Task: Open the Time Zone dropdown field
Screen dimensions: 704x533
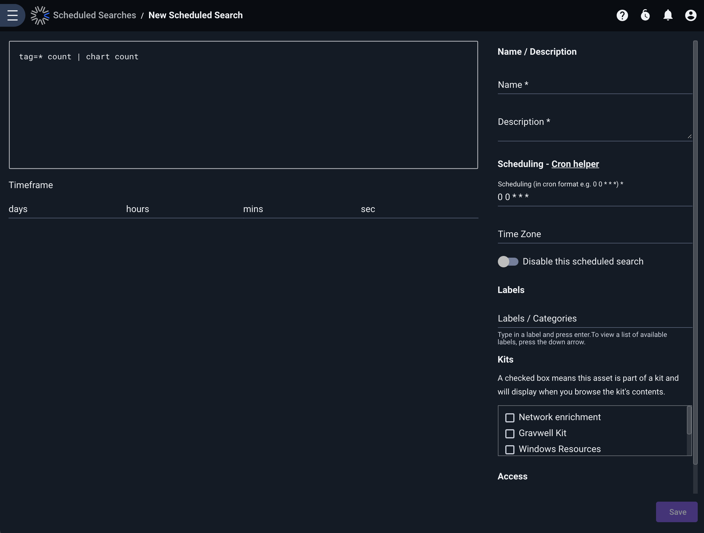Action: click(x=595, y=234)
